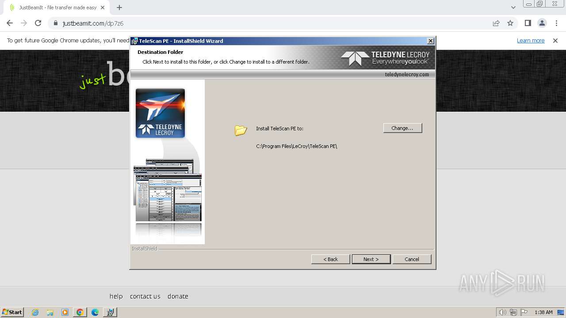This screenshot has width=566, height=318.
Task: Select the JustBeamIt browser tab
Action: tap(57, 8)
